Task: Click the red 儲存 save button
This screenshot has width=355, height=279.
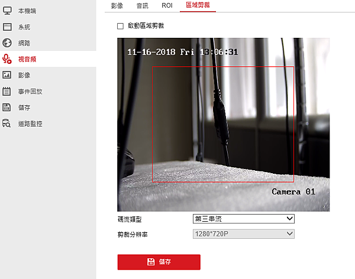Action: coord(159,262)
